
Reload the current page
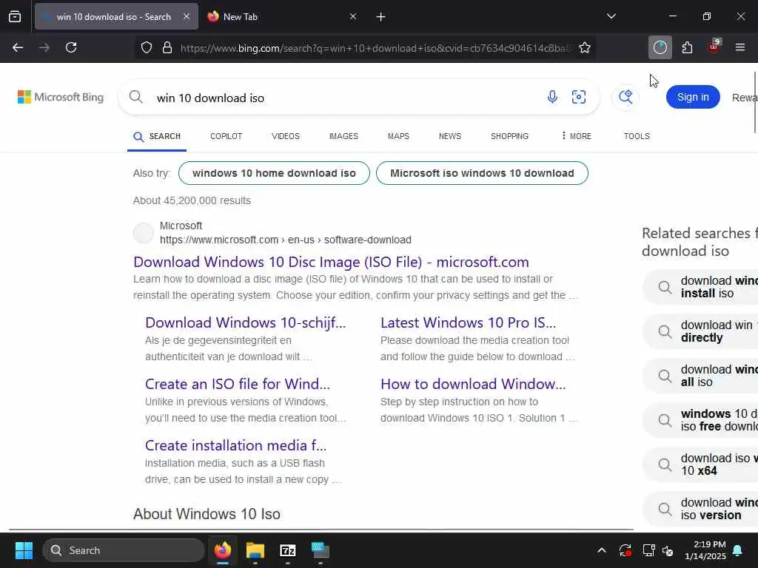pos(71,47)
